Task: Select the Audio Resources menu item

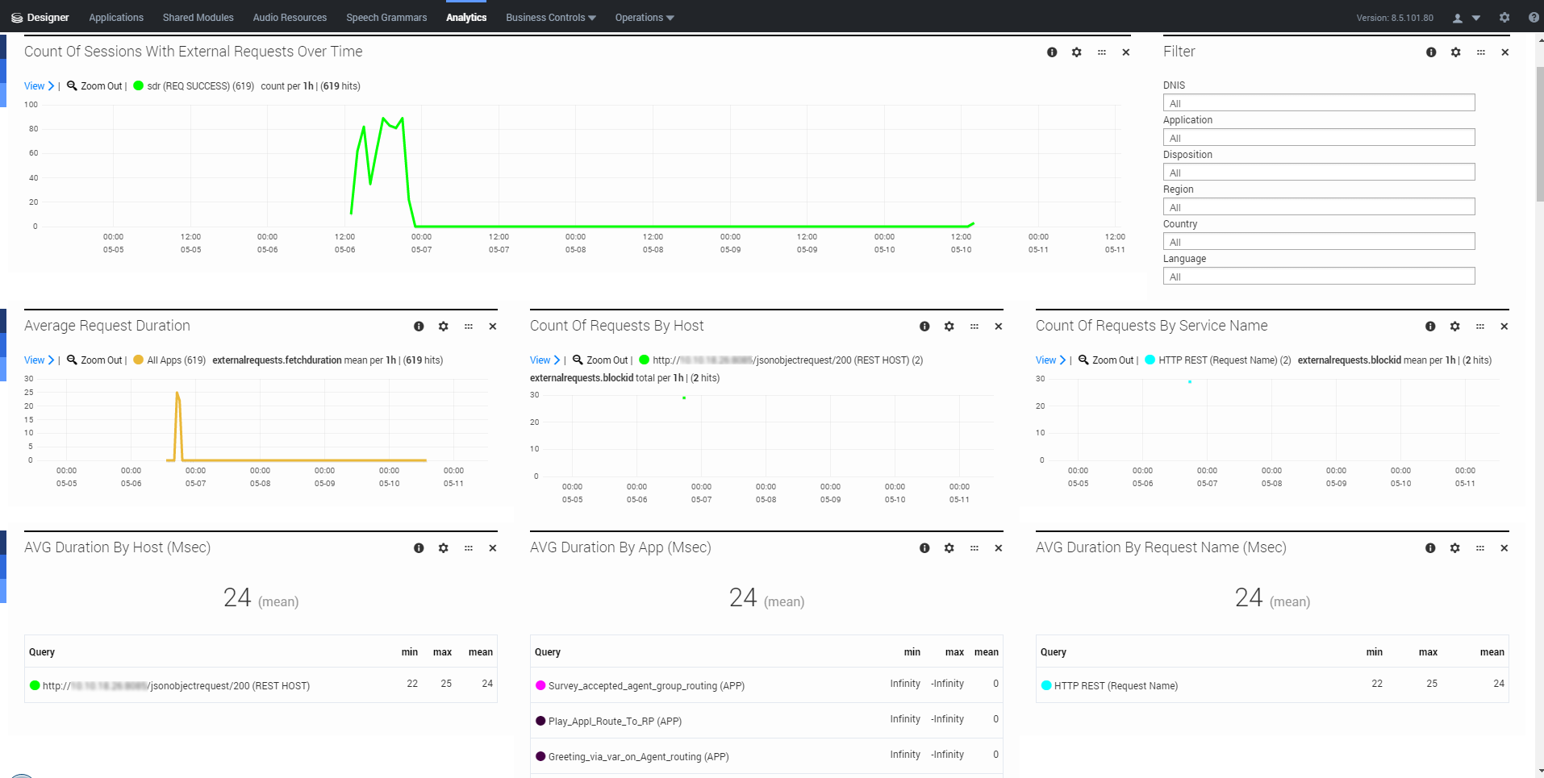Action: (289, 17)
